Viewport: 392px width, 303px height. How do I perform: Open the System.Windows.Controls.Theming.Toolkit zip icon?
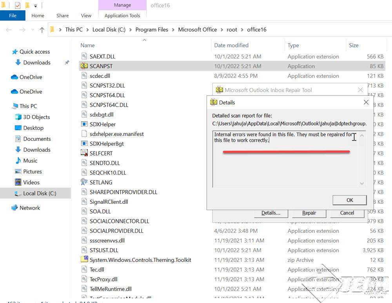(84, 260)
